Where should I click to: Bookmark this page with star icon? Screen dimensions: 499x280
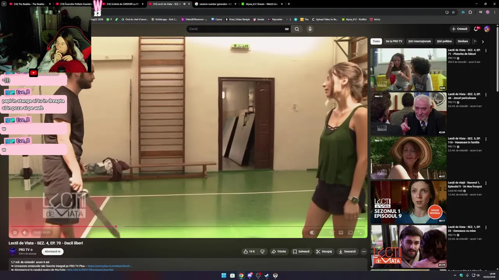[x=453, y=12]
